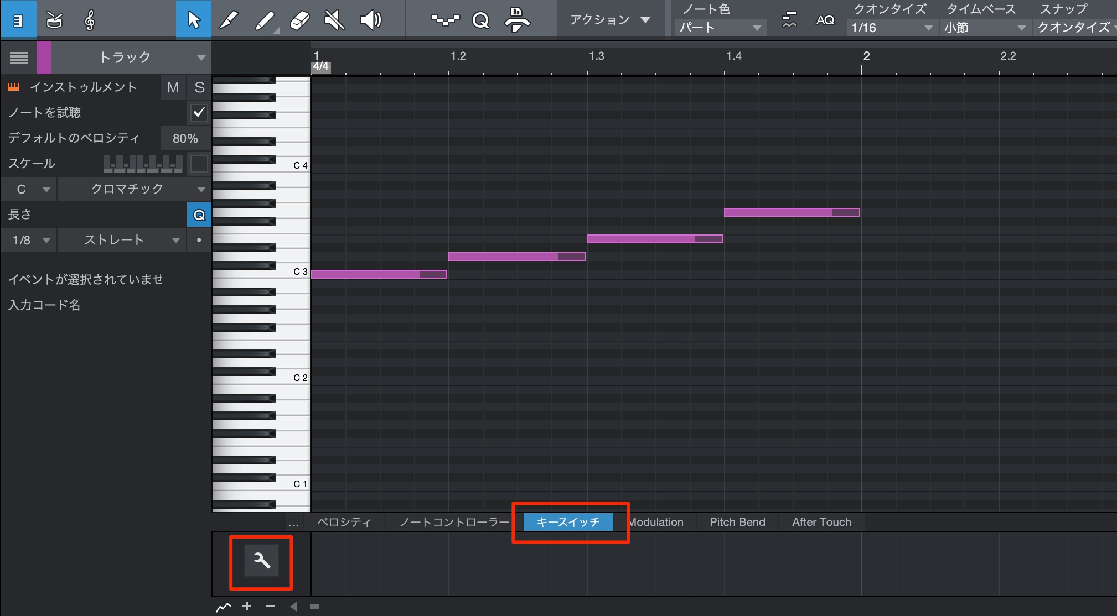Click the 4/4 time signature marker
Image resolution: width=1117 pixels, height=616 pixels.
(321, 66)
